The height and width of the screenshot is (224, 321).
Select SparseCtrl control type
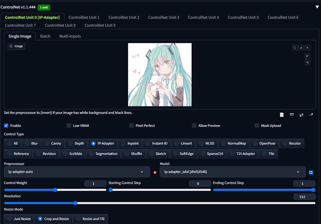[212, 154]
